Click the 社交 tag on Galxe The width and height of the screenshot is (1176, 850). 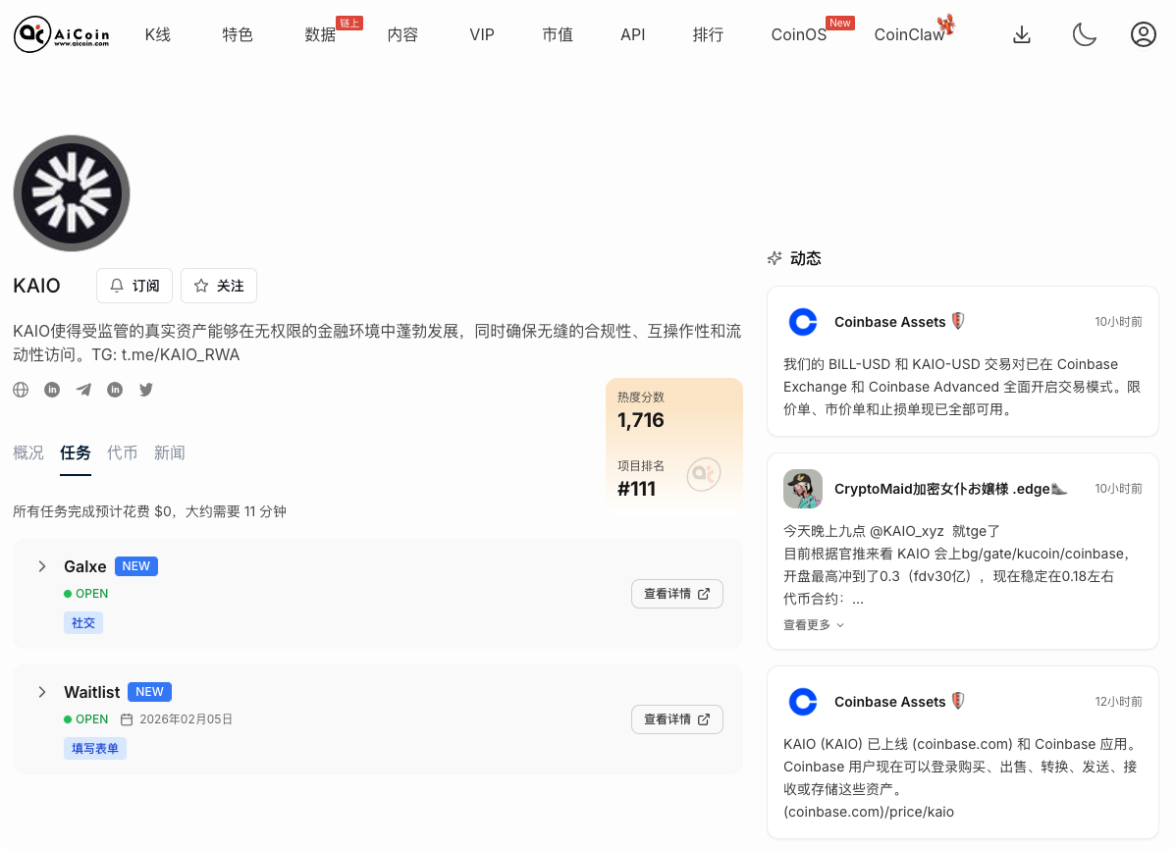(83, 622)
